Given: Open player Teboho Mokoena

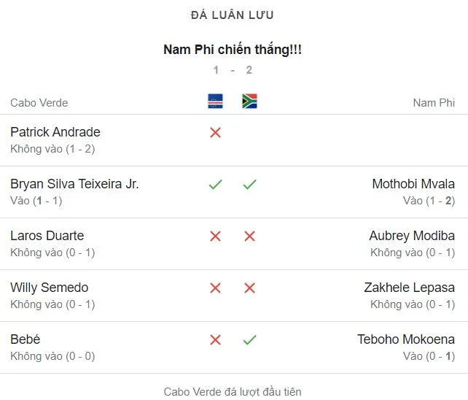Looking at the screenshot, I should click(406, 339).
